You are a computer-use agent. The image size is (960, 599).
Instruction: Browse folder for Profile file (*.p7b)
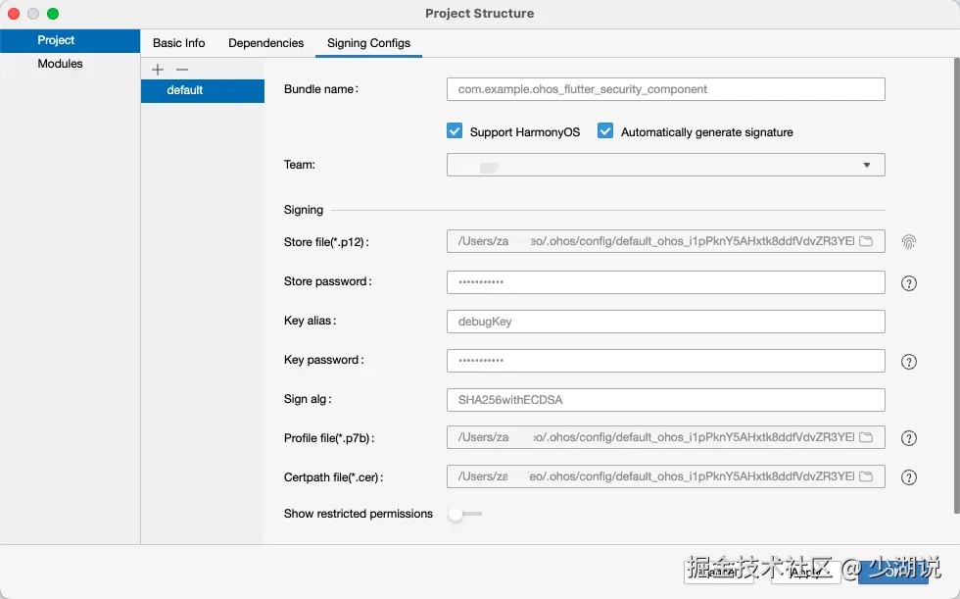click(866, 438)
